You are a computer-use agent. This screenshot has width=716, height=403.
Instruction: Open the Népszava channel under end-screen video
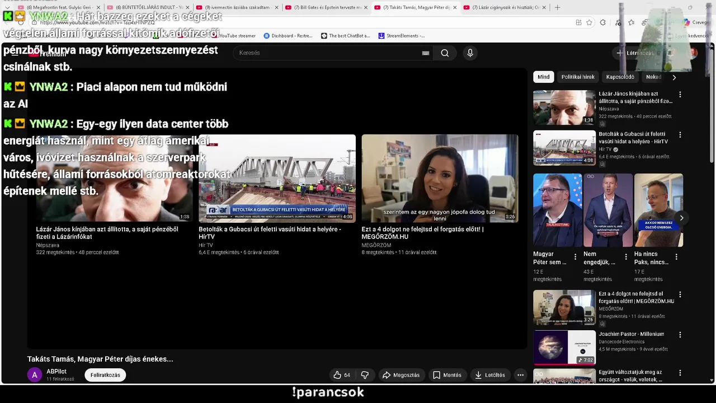[48, 245]
